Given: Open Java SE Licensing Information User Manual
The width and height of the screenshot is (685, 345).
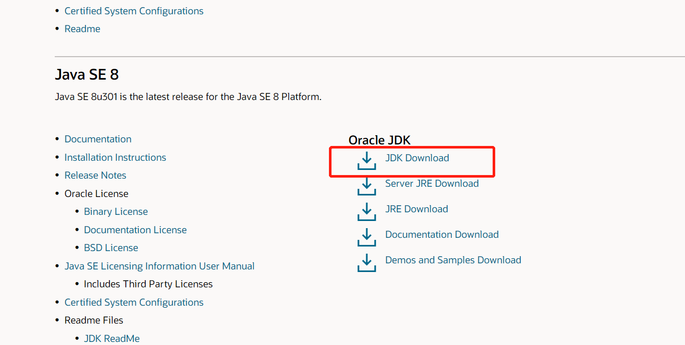Looking at the screenshot, I should coord(159,266).
